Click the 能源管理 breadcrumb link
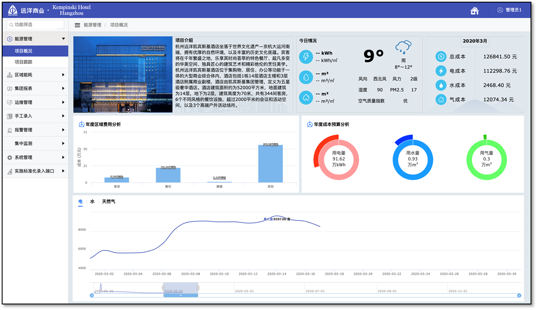 click(92, 25)
